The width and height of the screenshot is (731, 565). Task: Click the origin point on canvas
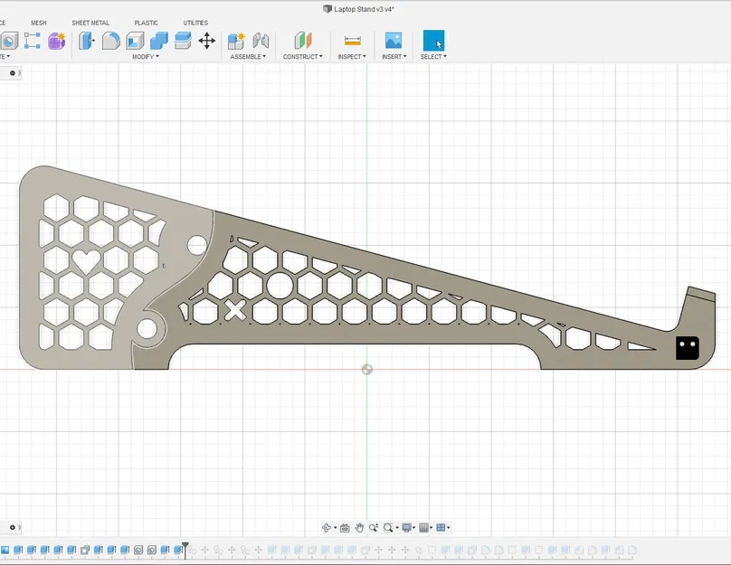pyautogui.click(x=367, y=370)
